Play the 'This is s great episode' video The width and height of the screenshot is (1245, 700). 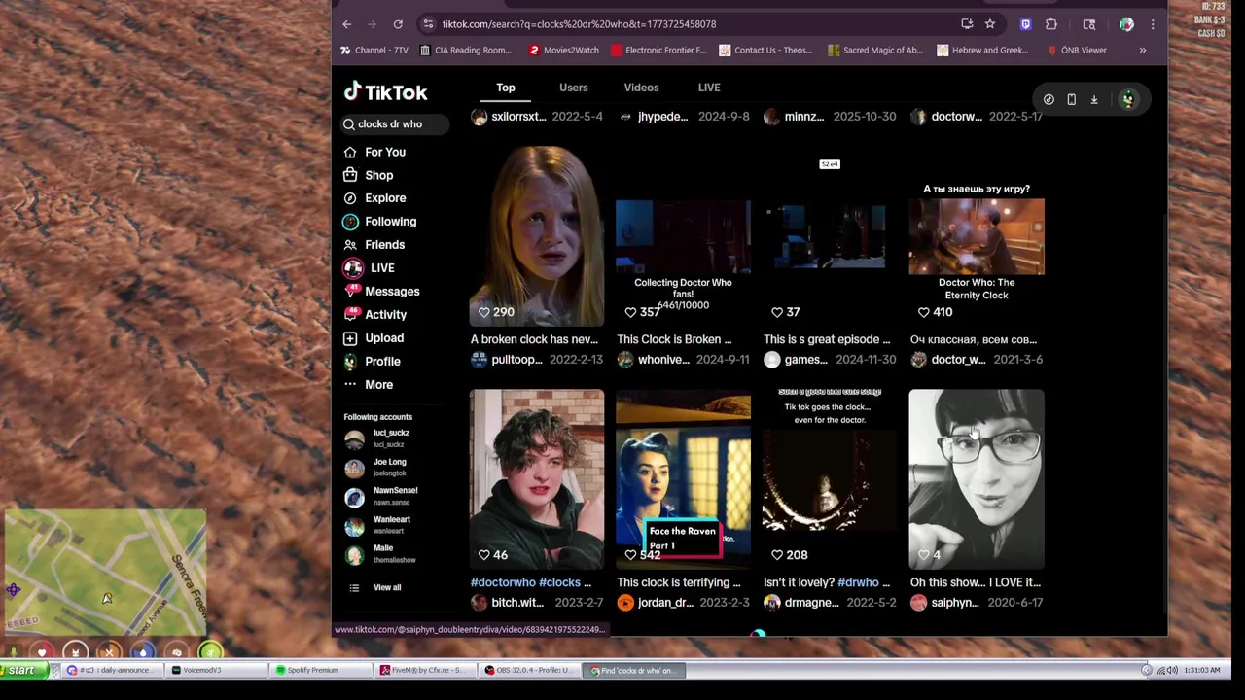click(830, 236)
